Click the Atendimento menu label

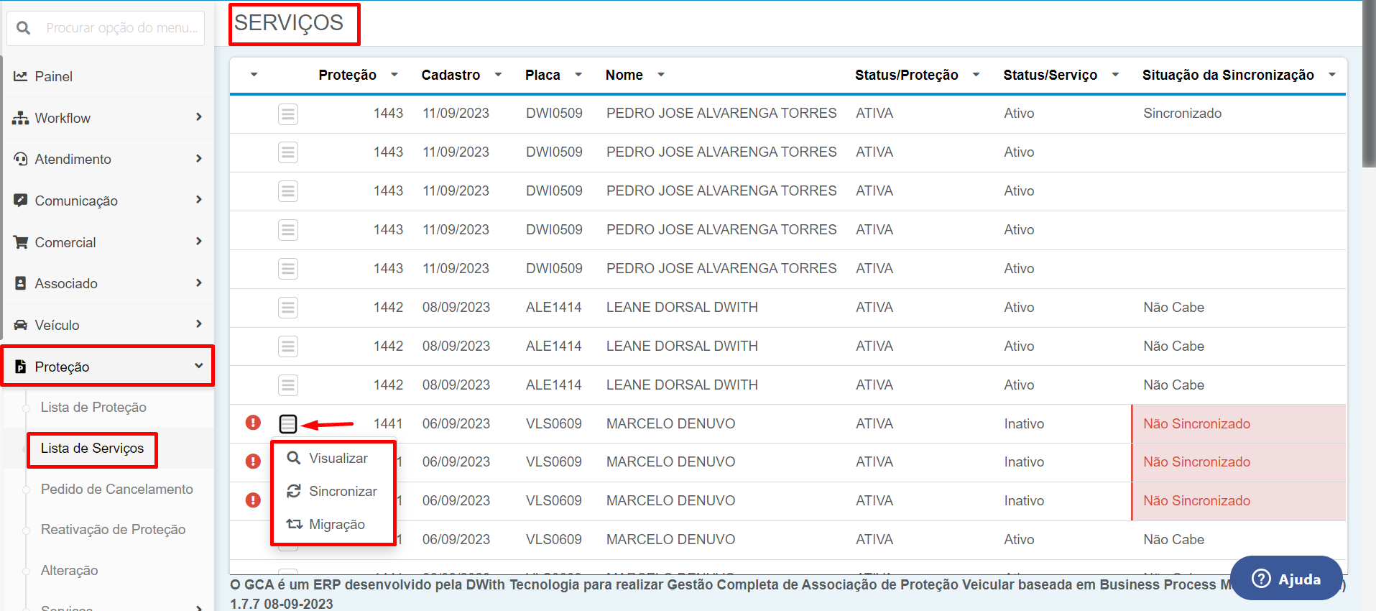(73, 159)
